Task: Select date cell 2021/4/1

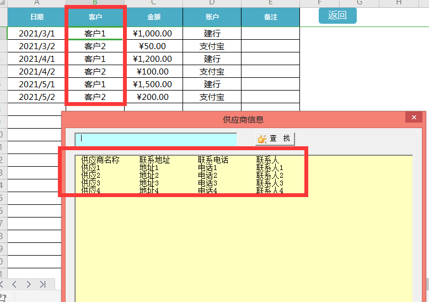Action: (x=36, y=59)
